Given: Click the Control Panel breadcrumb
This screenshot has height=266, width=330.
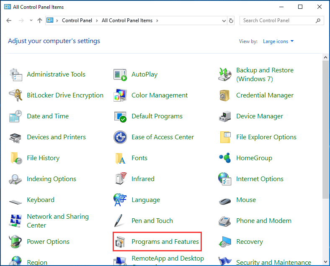Looking at the screenshot, I should point(78,20).
